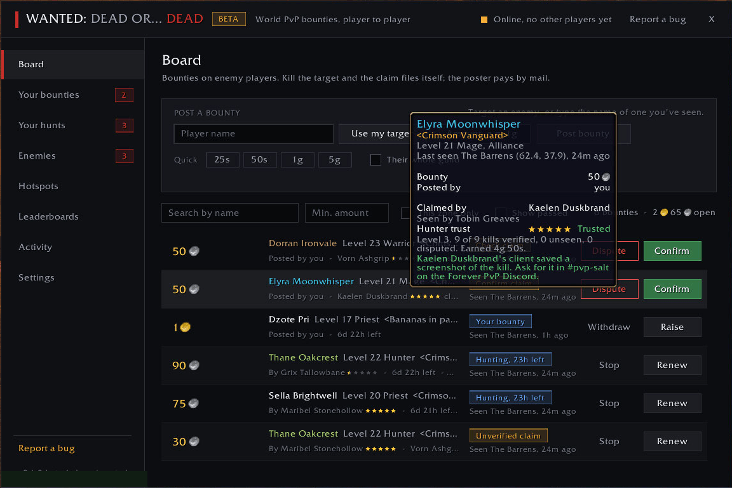Click Your hunts count badge 3

124,126
